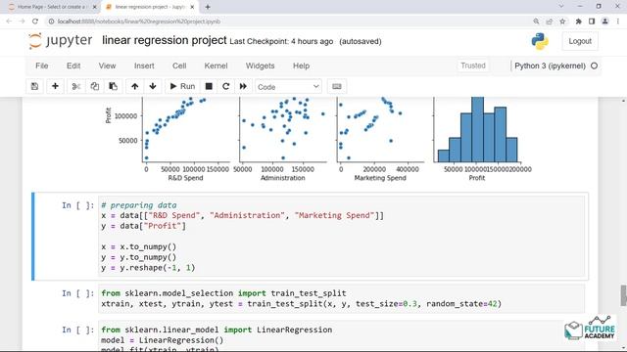The width and height of the screenshot is (627, 352).
Task: Close the linear regression project tab
Action: click(x=192, y=7)
